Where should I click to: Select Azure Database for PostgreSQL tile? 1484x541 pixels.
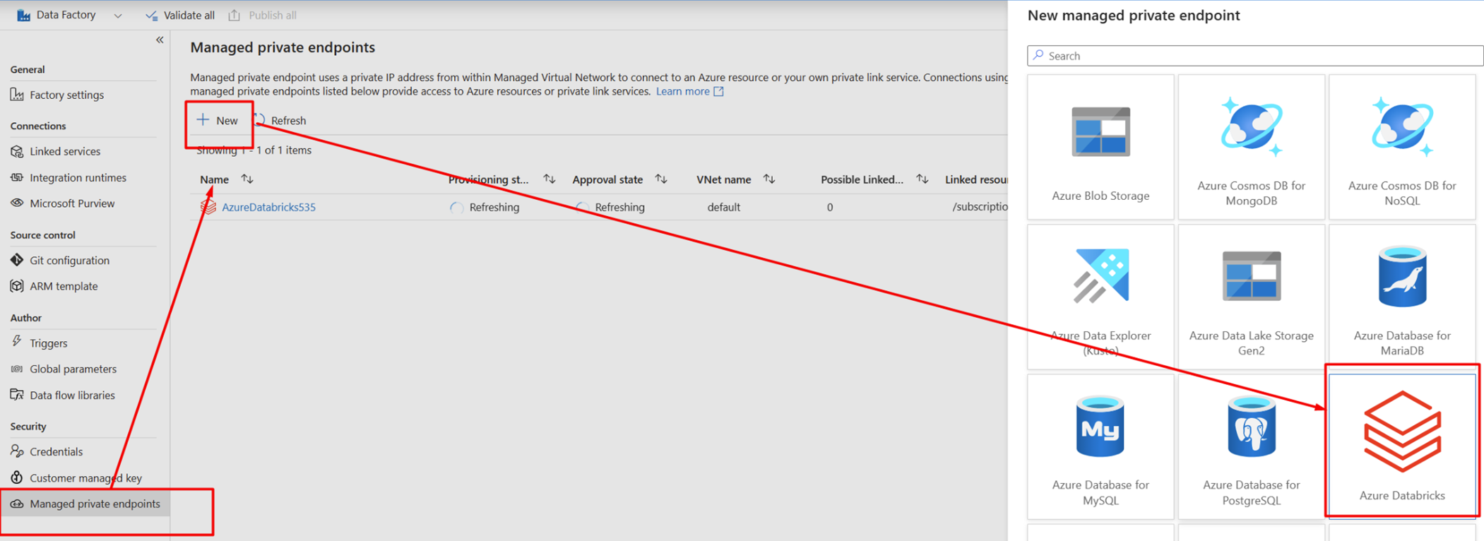1251,446
